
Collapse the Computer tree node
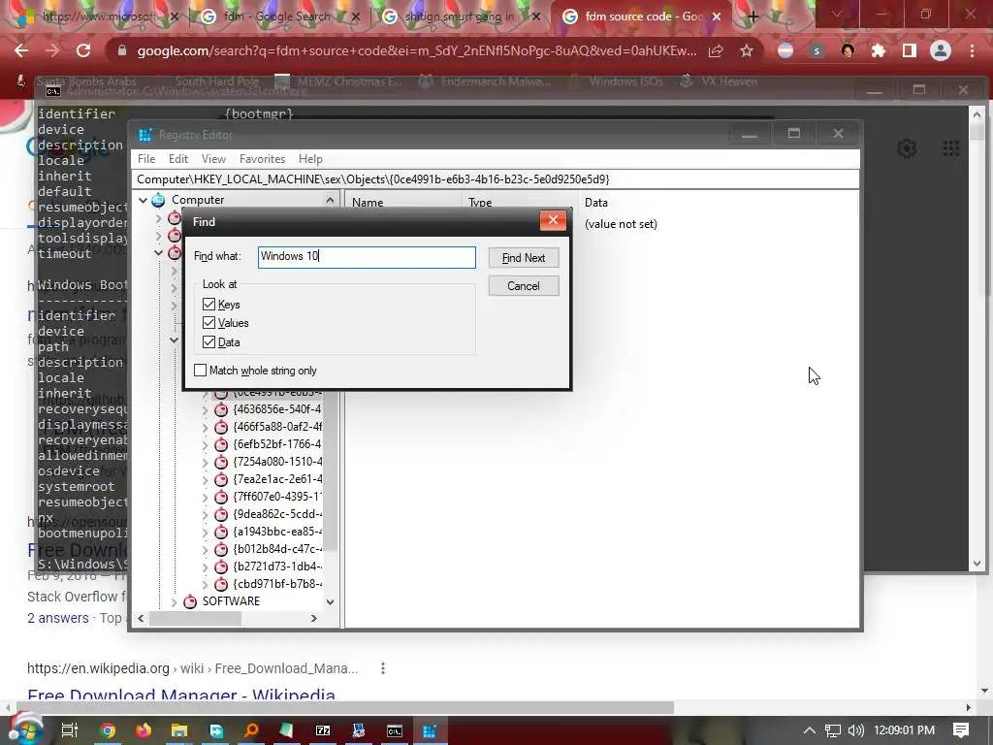pyautogui.click(x=144, y=200)
